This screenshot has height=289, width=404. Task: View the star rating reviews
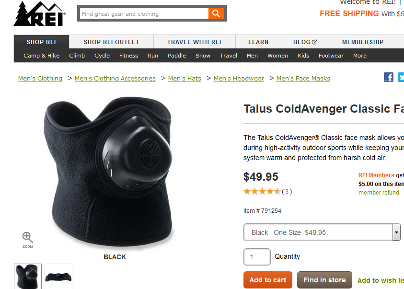[x=268, y=191]
